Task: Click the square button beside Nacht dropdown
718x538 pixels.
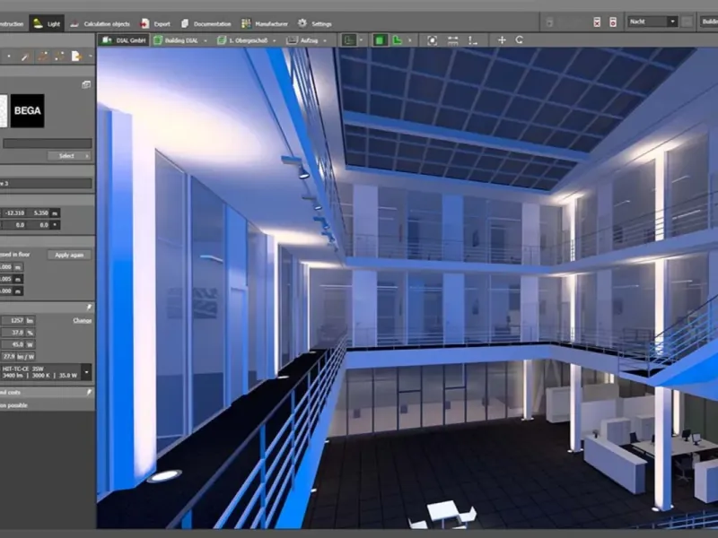Action: pos(687,22)
